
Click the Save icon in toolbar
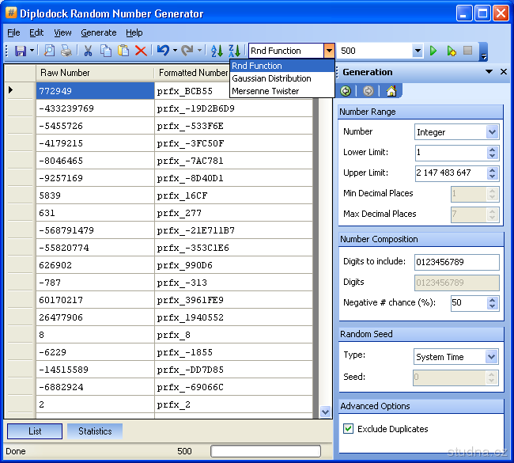[x=21, y=51]
